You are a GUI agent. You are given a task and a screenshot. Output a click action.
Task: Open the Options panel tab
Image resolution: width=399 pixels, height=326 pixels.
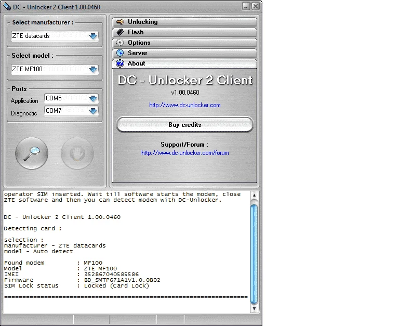184,43
